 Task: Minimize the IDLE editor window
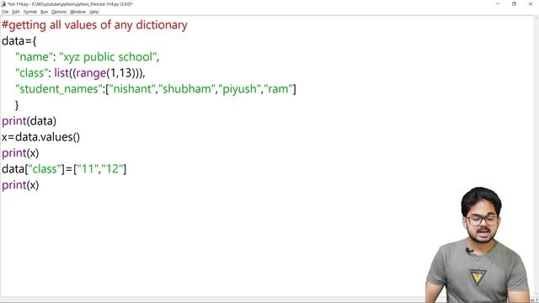(x=498, y=3)
